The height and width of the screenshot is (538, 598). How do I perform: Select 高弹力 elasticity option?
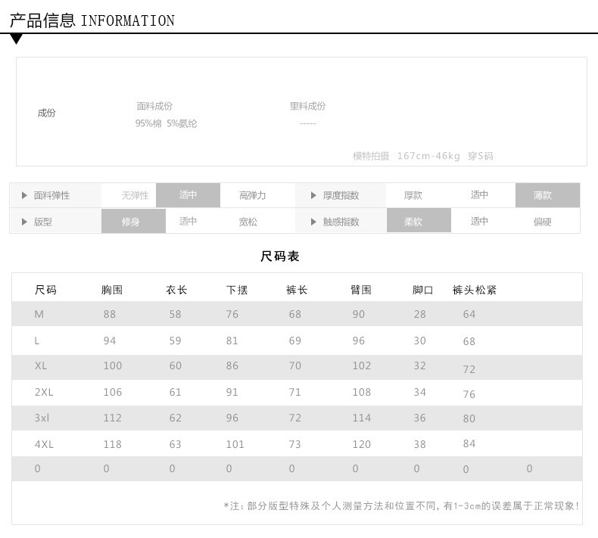(x=252, y=195)
